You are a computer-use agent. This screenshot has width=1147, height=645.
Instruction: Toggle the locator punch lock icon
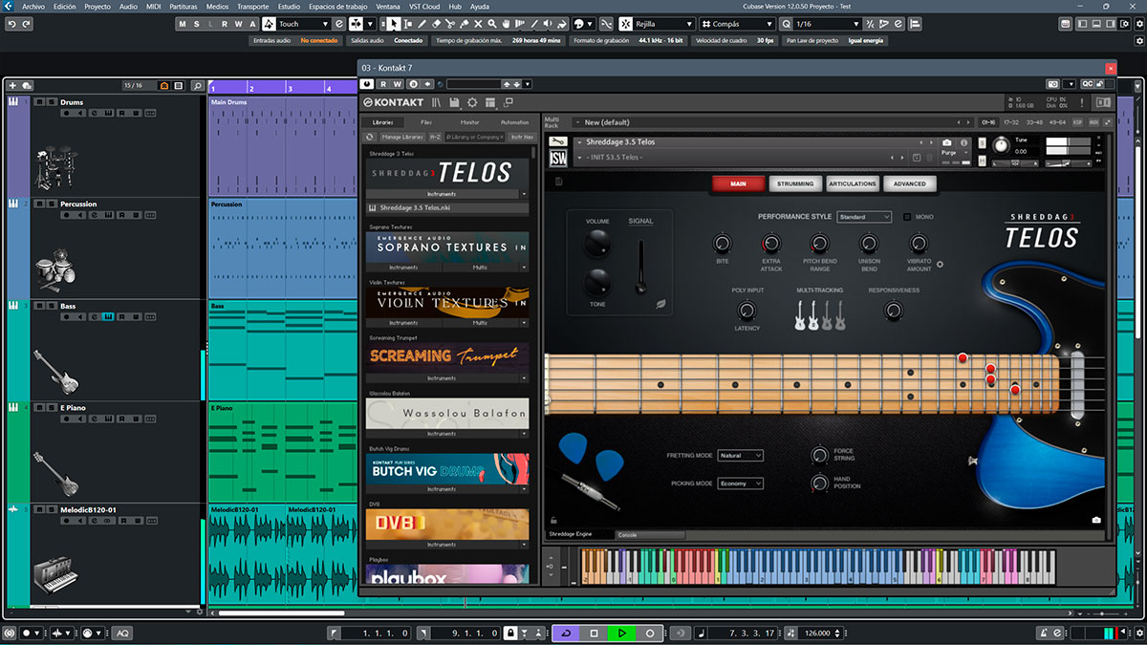pyautogui.click(x=510, y=633)
